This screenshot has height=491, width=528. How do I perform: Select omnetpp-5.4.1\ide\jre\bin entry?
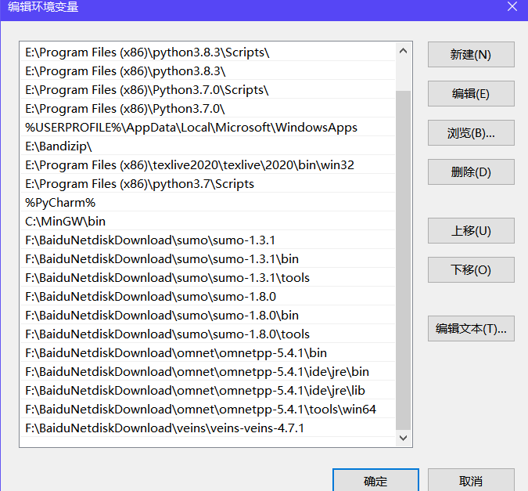coord(208,372)
